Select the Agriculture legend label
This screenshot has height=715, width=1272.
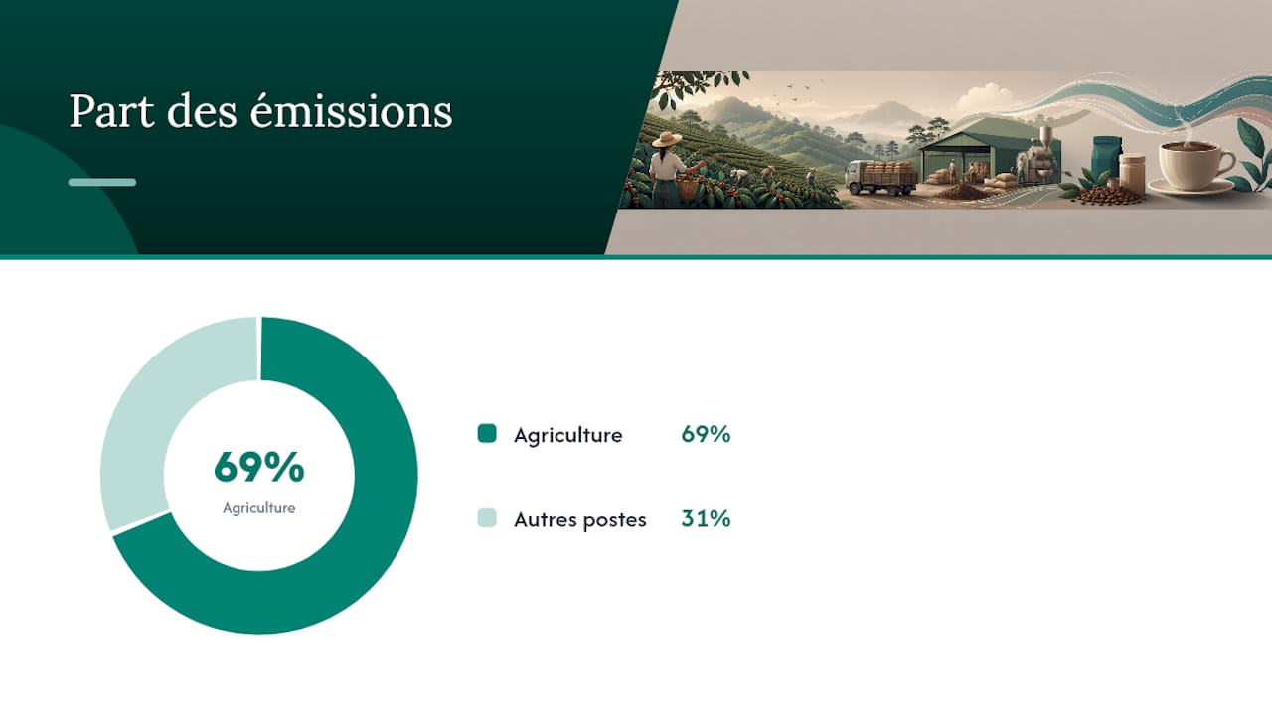(568, 435)
